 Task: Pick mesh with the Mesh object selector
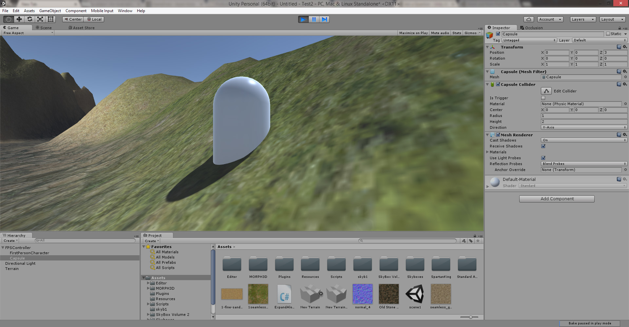pos(625,77)
